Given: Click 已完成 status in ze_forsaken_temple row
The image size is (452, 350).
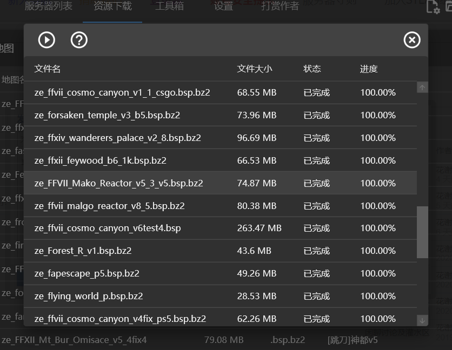Looking at the screenshot, I should tap(316, 115).
